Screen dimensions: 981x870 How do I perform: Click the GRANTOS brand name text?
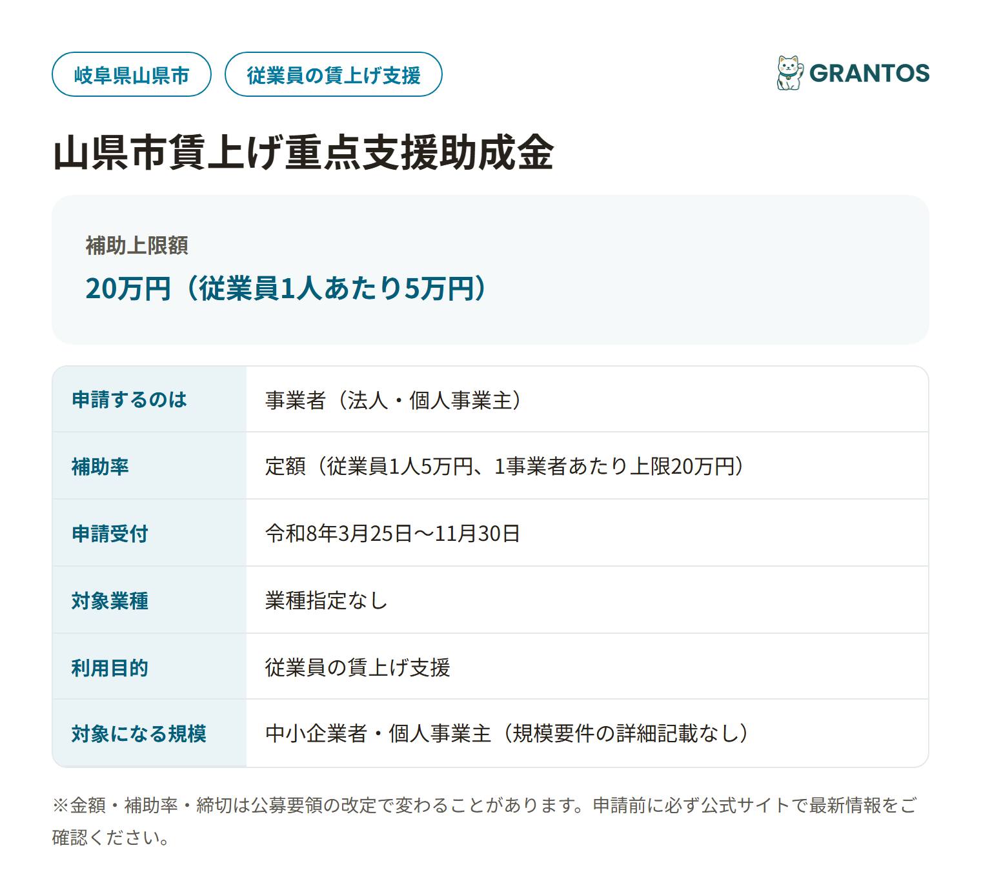pos(869,74)
